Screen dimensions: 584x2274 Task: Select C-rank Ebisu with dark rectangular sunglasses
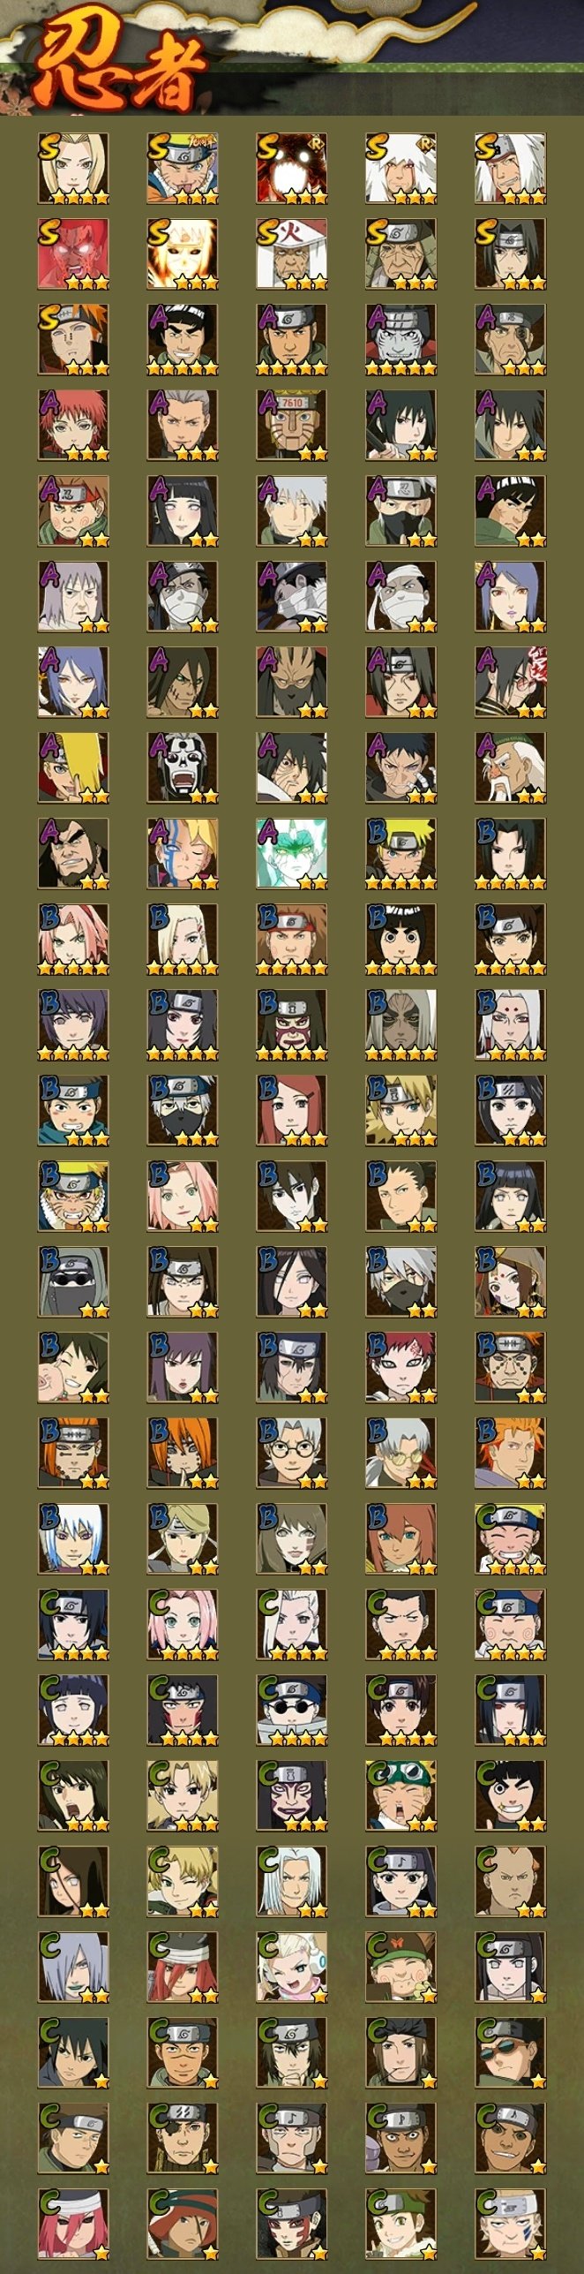(x=511, y=2053)
